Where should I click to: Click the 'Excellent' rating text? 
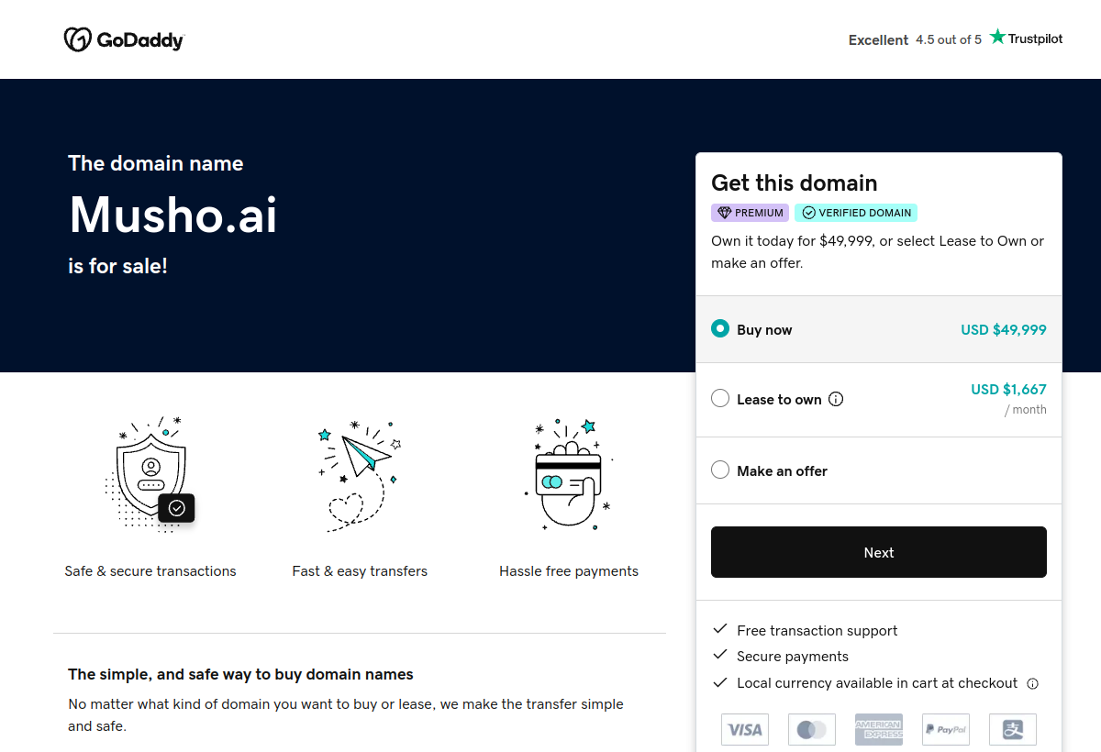(878, 39)
